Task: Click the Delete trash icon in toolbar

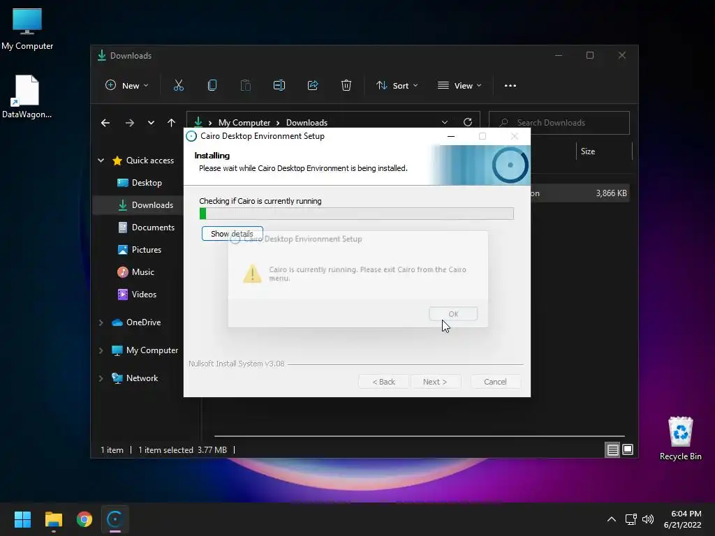Action: pos(346,85)
